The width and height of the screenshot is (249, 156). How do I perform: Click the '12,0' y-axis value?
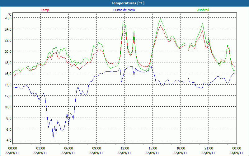8,96
